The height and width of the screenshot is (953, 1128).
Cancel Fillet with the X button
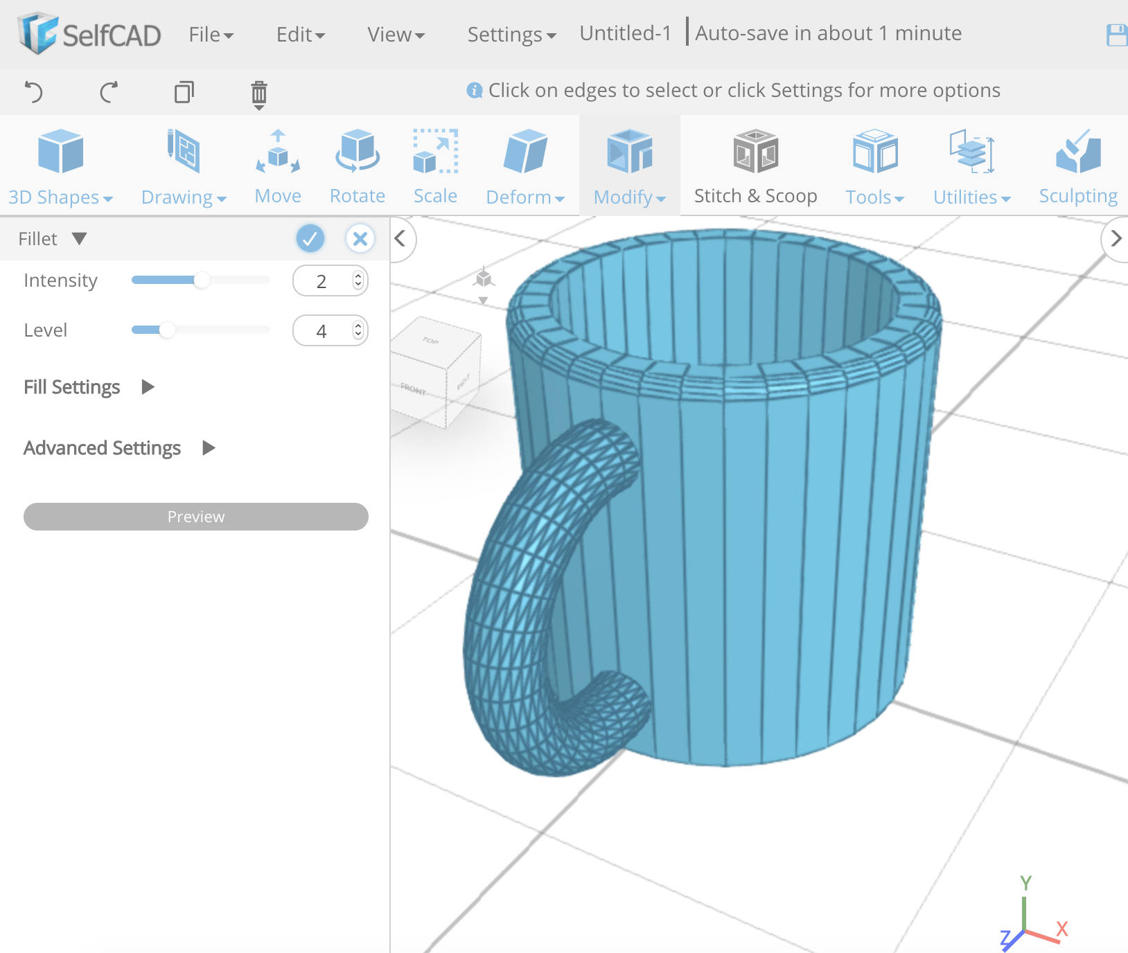pyautogui.click(x=360, y=239)
